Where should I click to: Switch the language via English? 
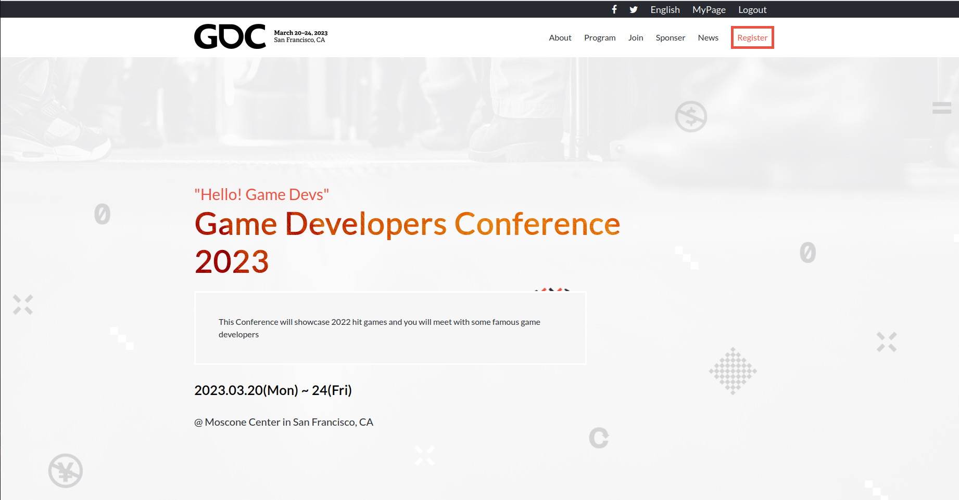(x=665, y=9)
